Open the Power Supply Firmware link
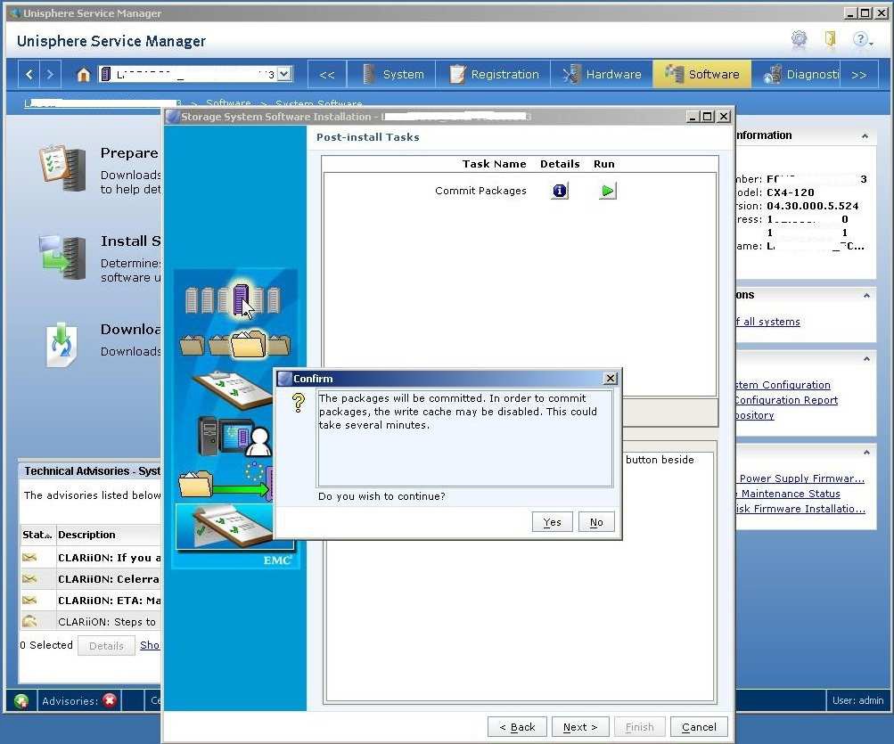Viewport: 894px width, 744px height. tap(800, 478)
